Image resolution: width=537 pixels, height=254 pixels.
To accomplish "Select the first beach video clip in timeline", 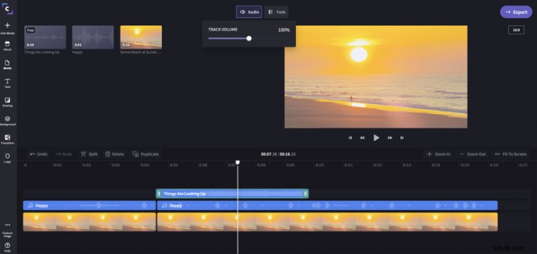I will (x=89, y=222).
